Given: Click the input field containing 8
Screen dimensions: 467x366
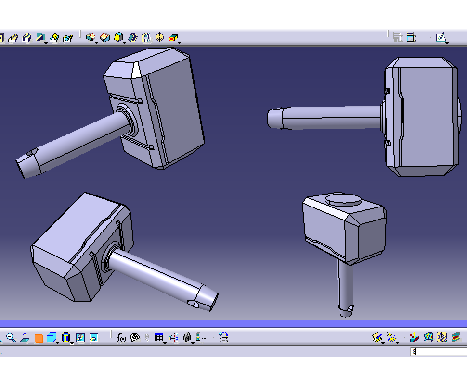Looking at the screenshot, I should pos(439,352).
